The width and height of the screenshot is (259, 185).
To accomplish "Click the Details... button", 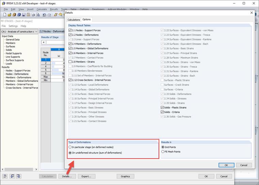I will click(x=67, y=176).
